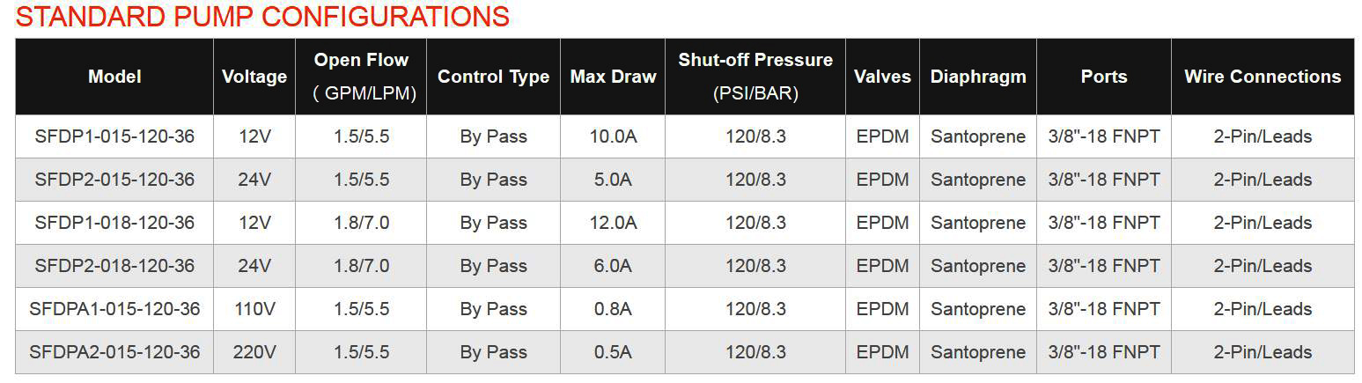Select model SFDP2-018-120-36 row entry

[x=114, y=266]
